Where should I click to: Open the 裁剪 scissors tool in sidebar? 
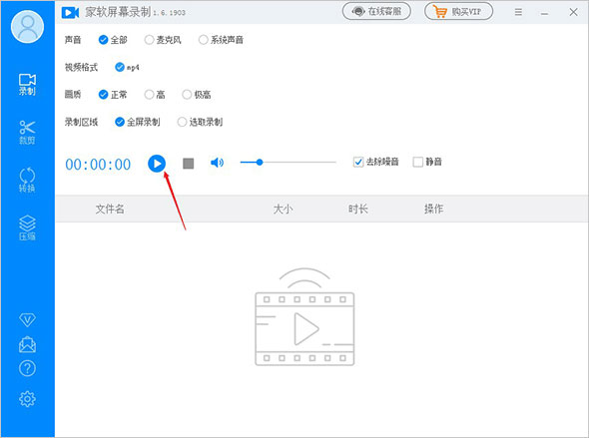27,132
